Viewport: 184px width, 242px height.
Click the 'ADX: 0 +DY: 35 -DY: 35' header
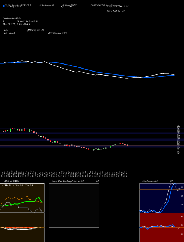click(17, 186)
